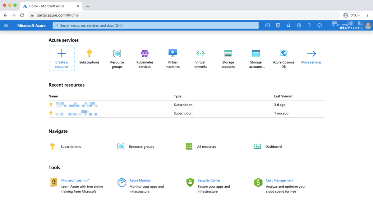
Task: Open the feedback smiley icon
Action: coord(320,25)
